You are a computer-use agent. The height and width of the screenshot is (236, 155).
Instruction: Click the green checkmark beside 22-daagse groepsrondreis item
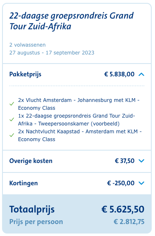[x=12, y=120]
